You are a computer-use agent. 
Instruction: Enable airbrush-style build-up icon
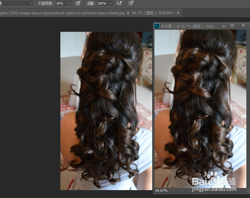click(x=119, y=3)
